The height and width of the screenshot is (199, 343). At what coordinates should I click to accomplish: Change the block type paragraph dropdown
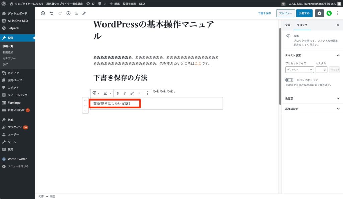pyautogui.click(x=96, y=93)
